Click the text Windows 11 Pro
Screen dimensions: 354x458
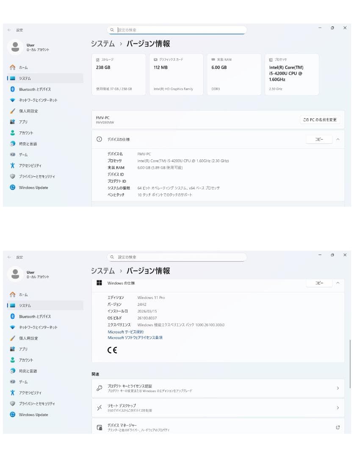pyautogui.click(x=151, y=298)
